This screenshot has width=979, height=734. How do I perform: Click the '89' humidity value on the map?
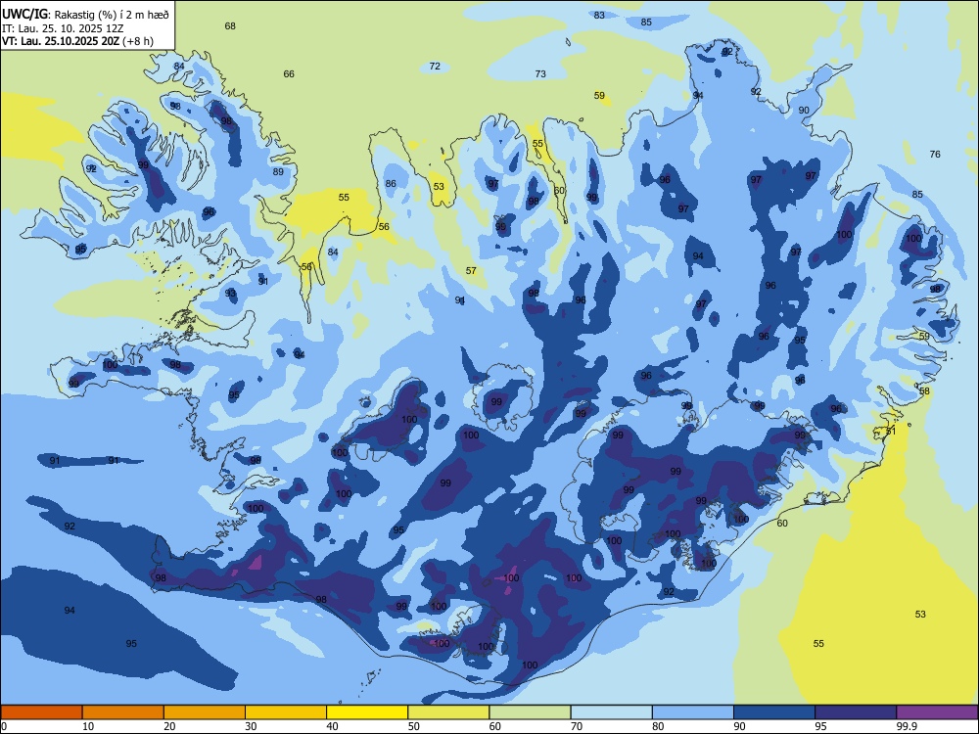pyautogui.click(x=278, y=172)
